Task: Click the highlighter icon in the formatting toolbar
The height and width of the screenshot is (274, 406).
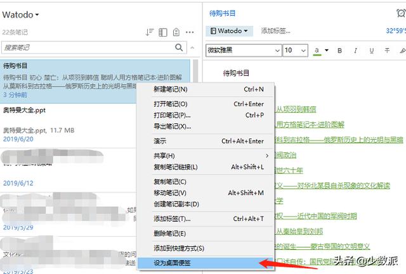Action: click(403, 51)
